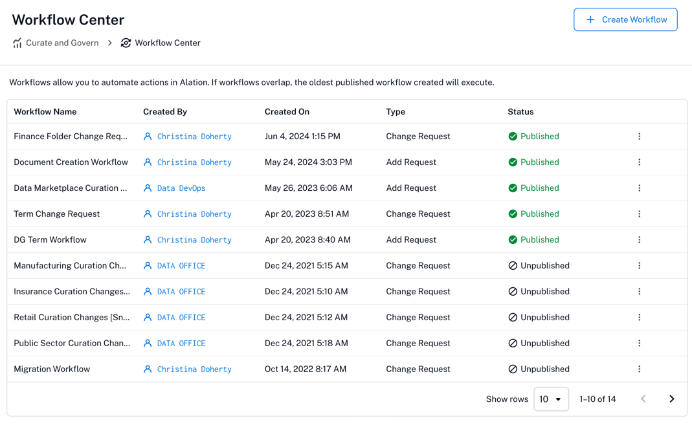Open the Public Sector Curation Chan... workflow
The height and width of the screenshot is (427, 692).
[72, 343]
